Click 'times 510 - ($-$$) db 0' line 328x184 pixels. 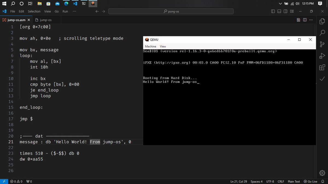[x=49, y=153]
